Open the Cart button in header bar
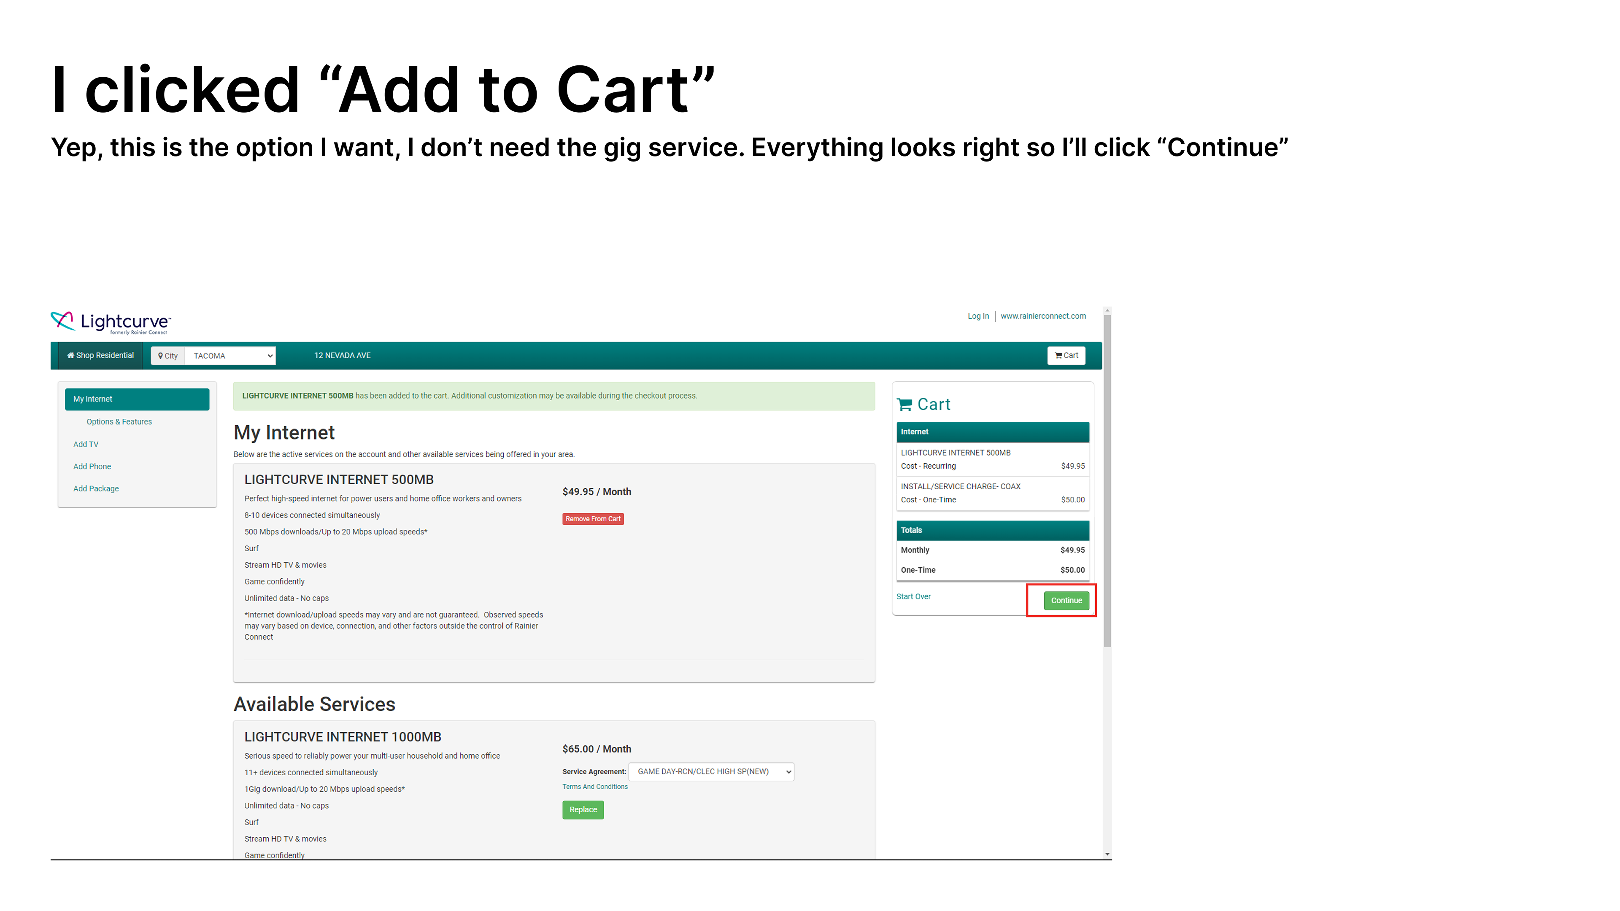This screenshot has width=1620, height=911. [1066, 355]
